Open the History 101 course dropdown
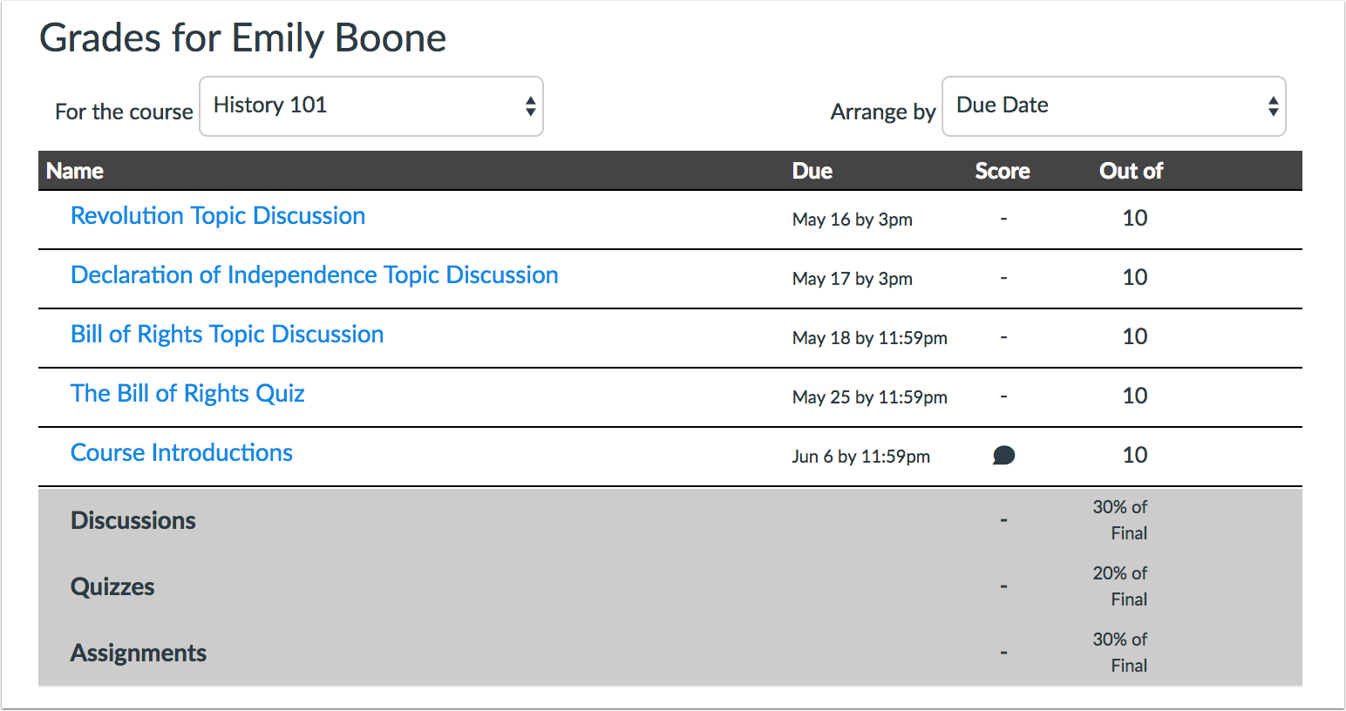 (x=371, y=106)
